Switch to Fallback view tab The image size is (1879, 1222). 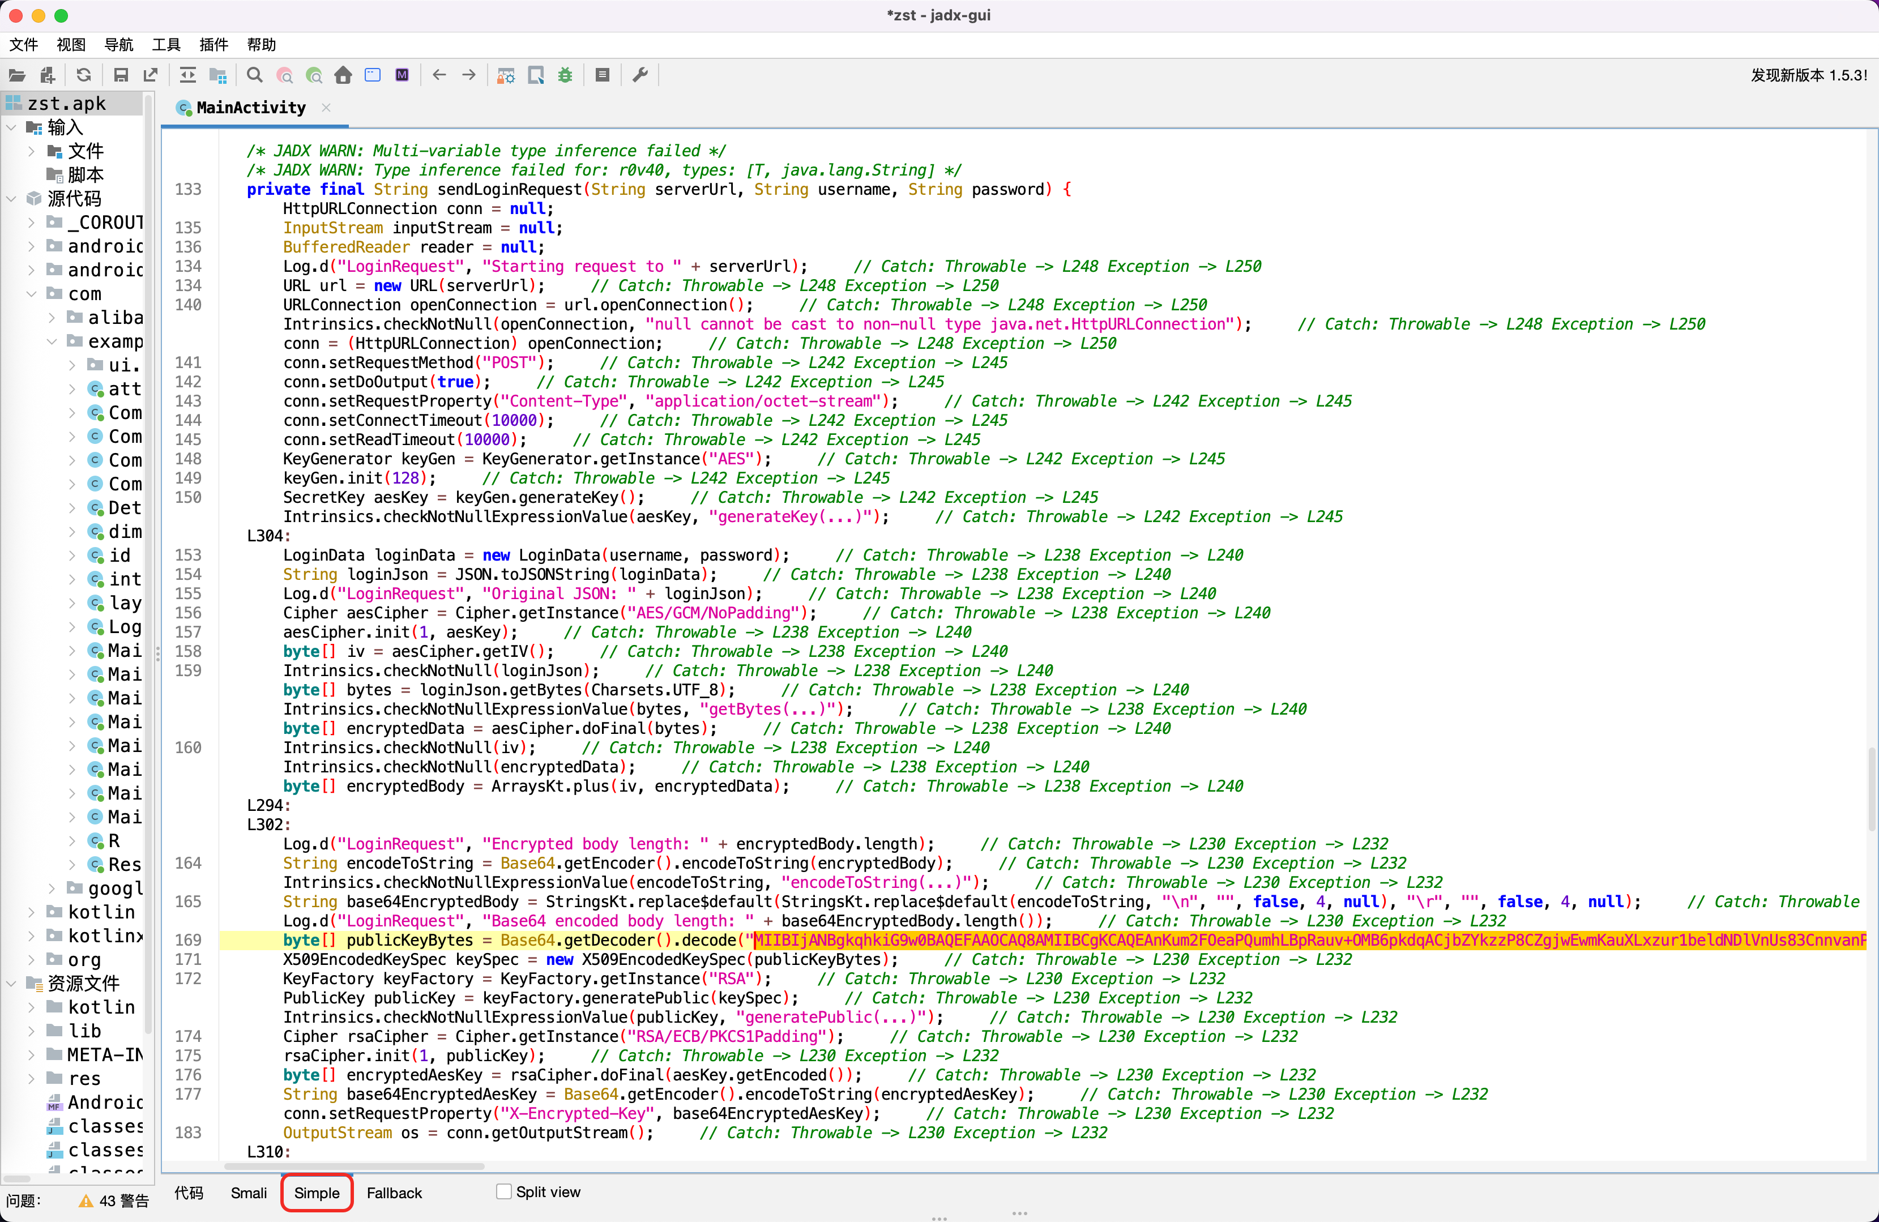[394, 1193]
